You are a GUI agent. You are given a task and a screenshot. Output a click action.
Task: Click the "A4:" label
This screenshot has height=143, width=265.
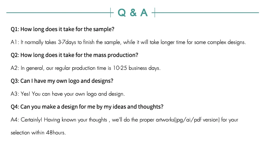tap(15, 120)
